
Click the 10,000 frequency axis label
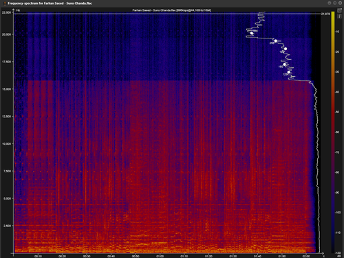tap(6, 143)
